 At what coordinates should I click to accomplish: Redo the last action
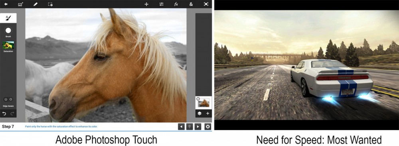[12, 113]
